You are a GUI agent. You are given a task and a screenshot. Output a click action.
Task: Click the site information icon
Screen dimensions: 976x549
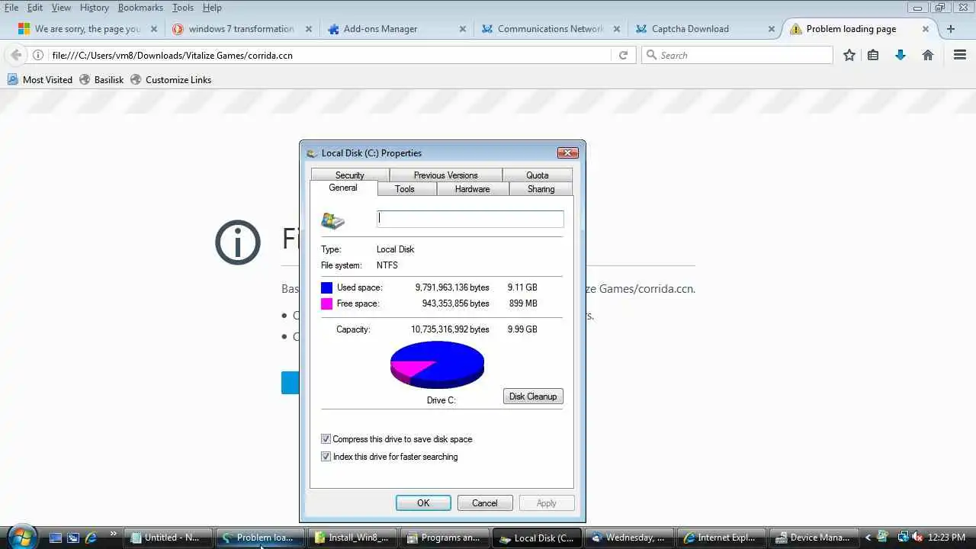[38, 55]
